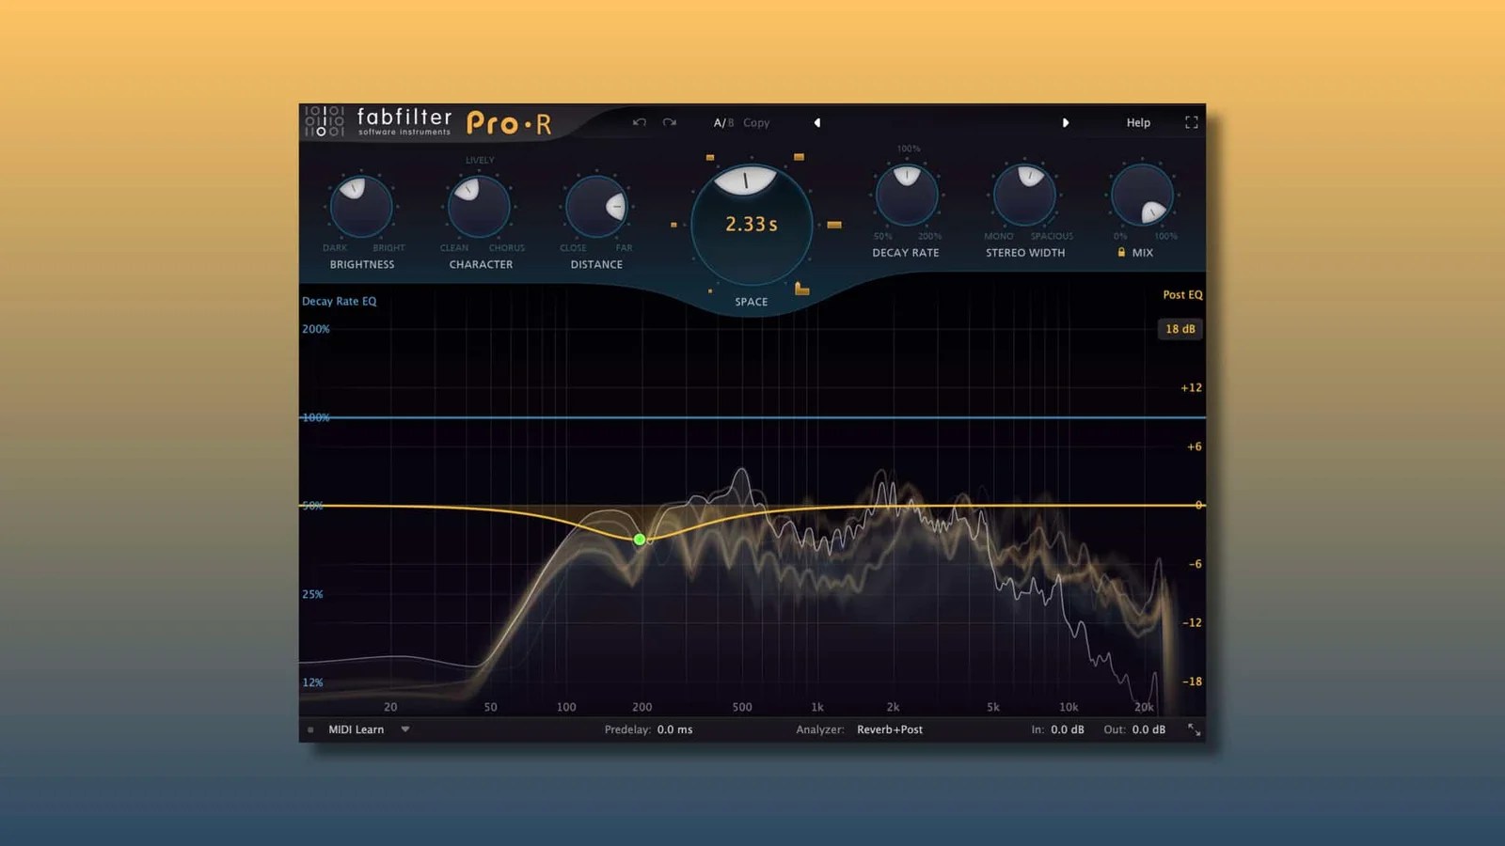The height and width of the screenshot is (846, 1505).
Task: Click the lock icon next to MIX
Action: (x=1122, y=252)
